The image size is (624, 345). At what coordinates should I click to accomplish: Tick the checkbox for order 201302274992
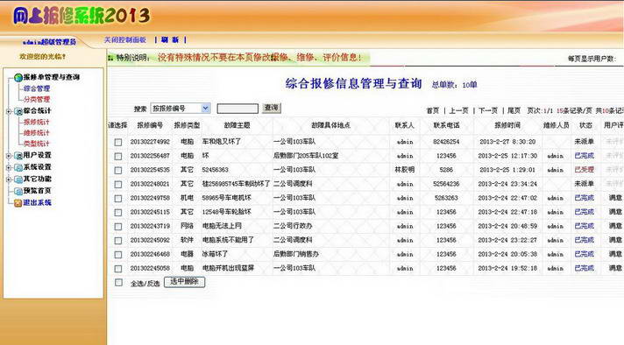click(x=118, y=142)
